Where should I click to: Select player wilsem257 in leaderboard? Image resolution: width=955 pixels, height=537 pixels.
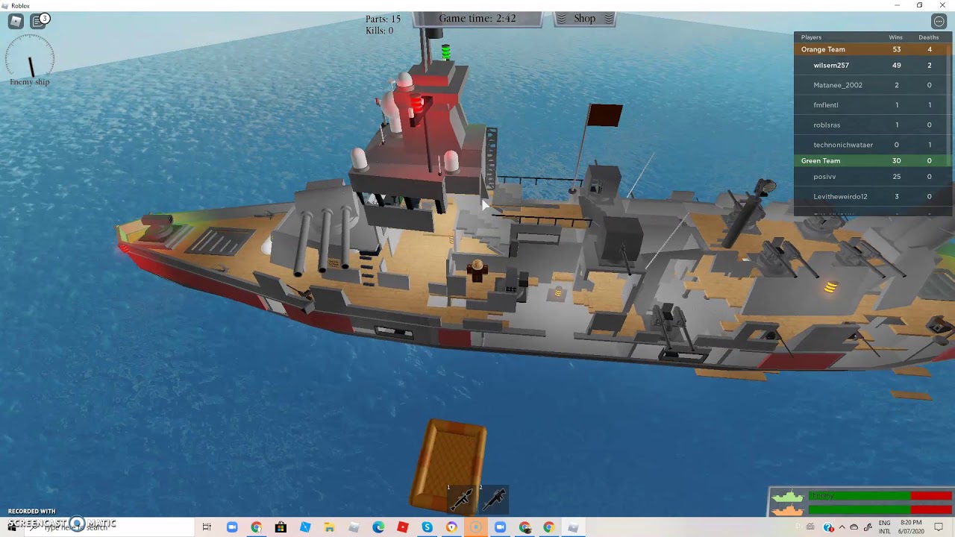(x=874, y=66)
